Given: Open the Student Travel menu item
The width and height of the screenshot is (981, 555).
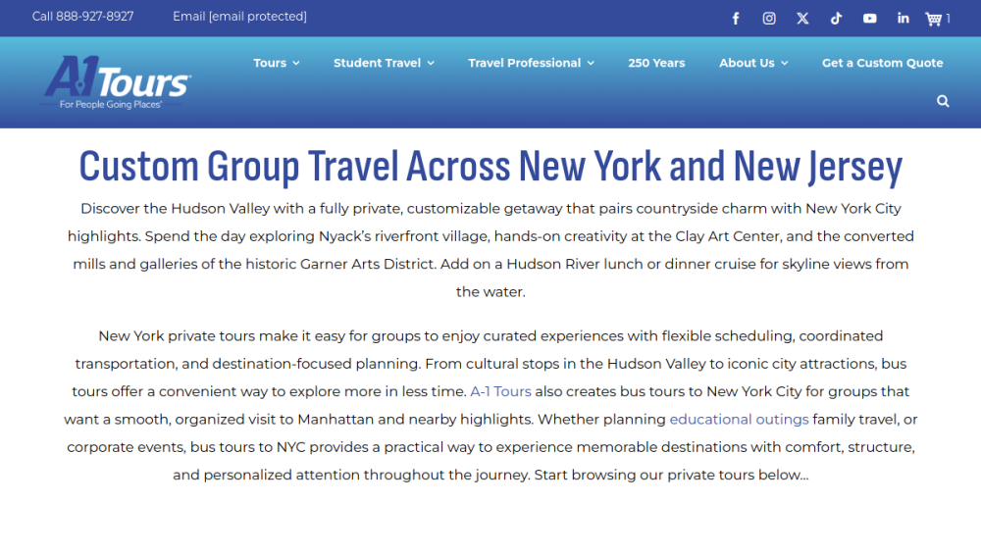Looking at the screenshot, I should (x=377, y=63).
